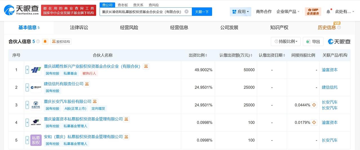Click equity icon after 重庆战略性新兴产业股权投资基金
The height and width of the screenshot is (150, 360).
coord(146,66)
